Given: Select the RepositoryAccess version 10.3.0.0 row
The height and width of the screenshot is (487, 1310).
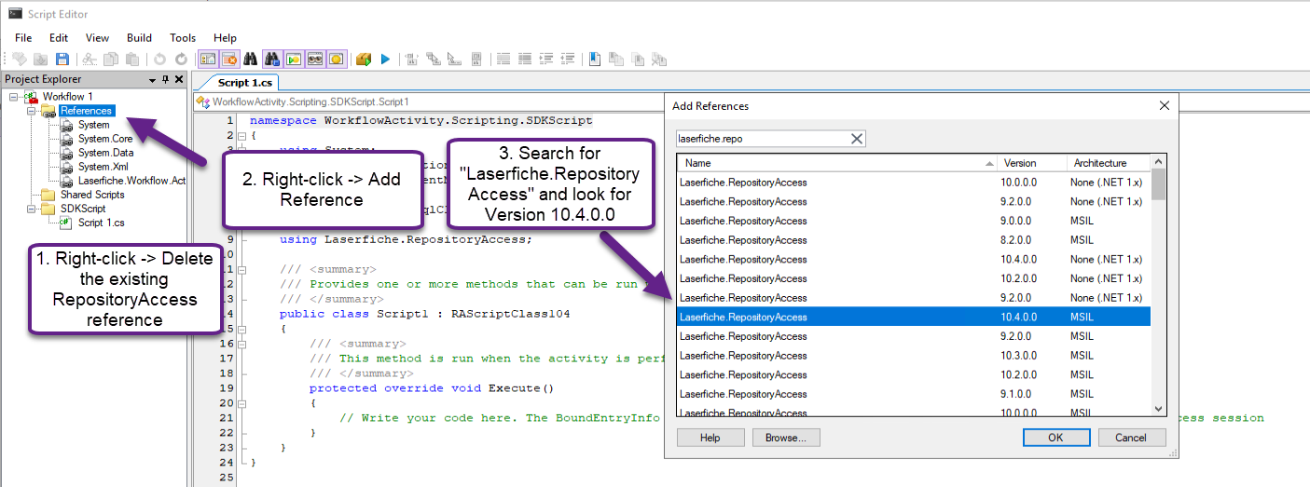Looking at the screenshot, I should pyautogui.click(x=914, y=356).
